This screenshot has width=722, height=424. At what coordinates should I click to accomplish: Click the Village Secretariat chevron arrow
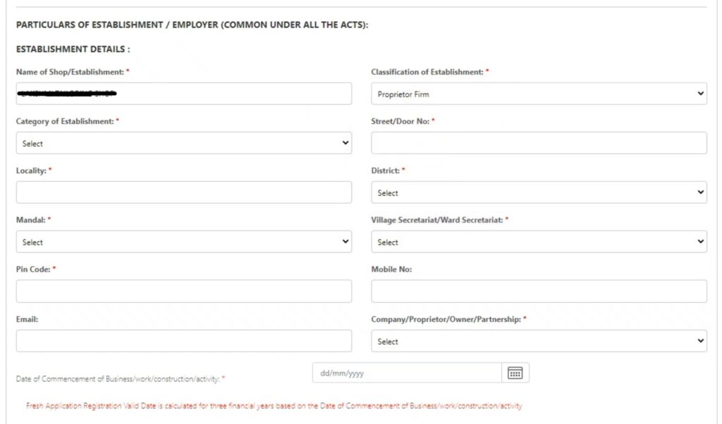tap(700, 242)
